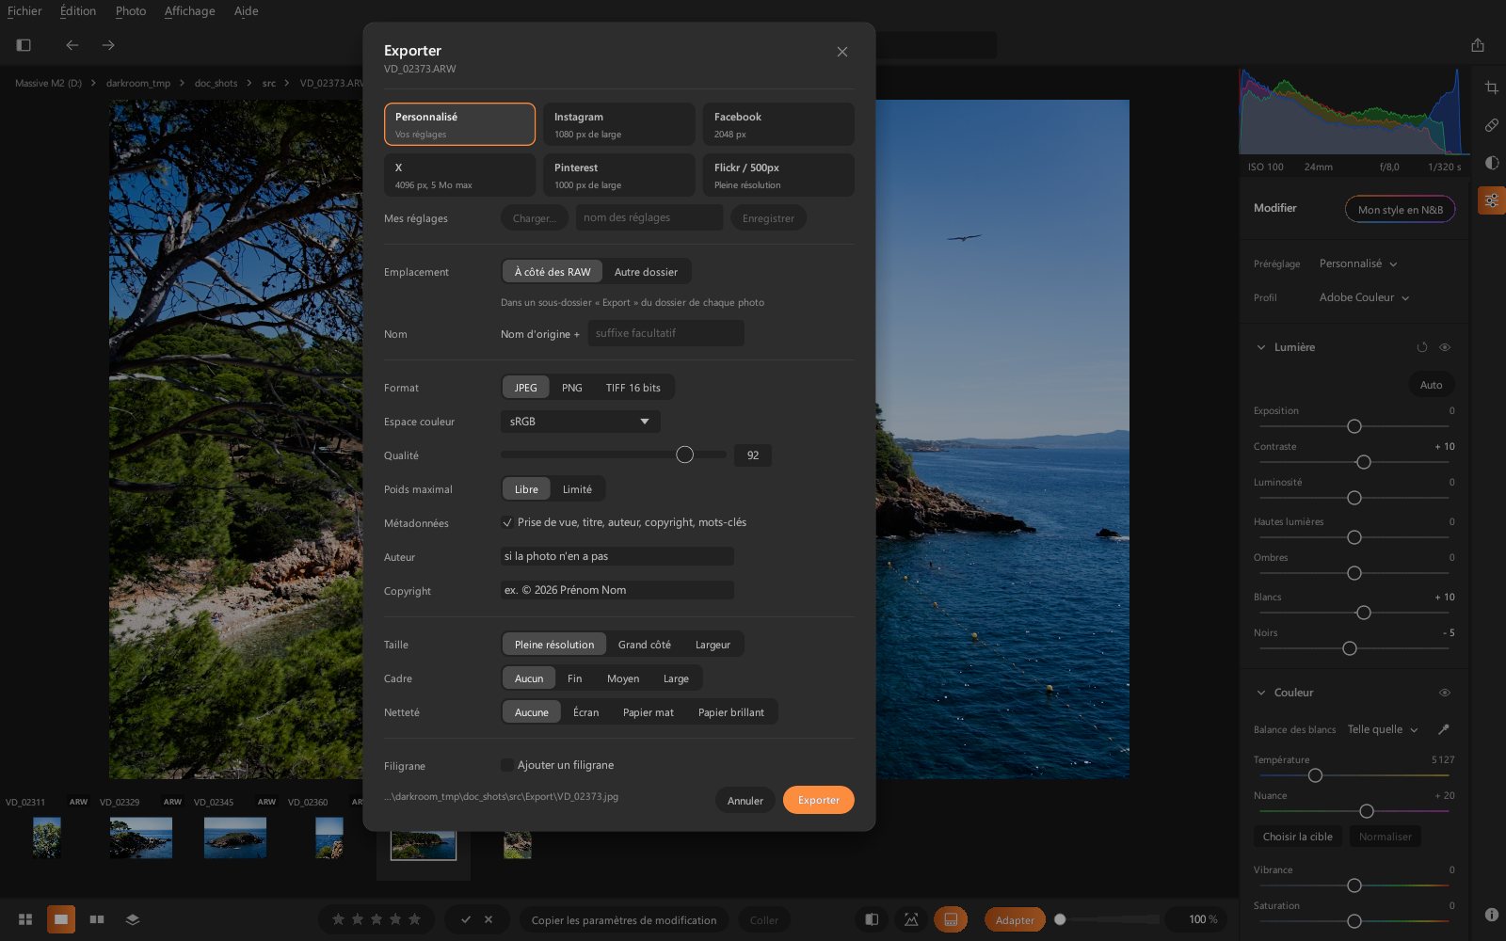Viewport: 1506px width, 941px height.
Task: Open the Fichier menu
Action: coord(24,11)
